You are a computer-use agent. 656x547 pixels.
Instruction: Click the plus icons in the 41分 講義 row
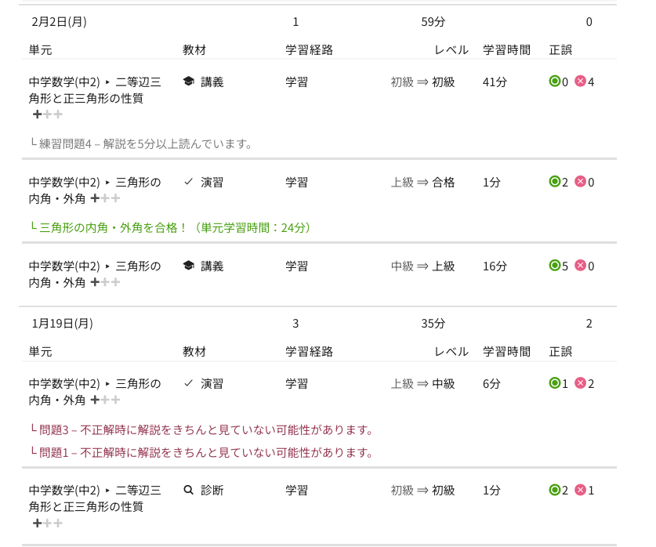click(47, 114)
